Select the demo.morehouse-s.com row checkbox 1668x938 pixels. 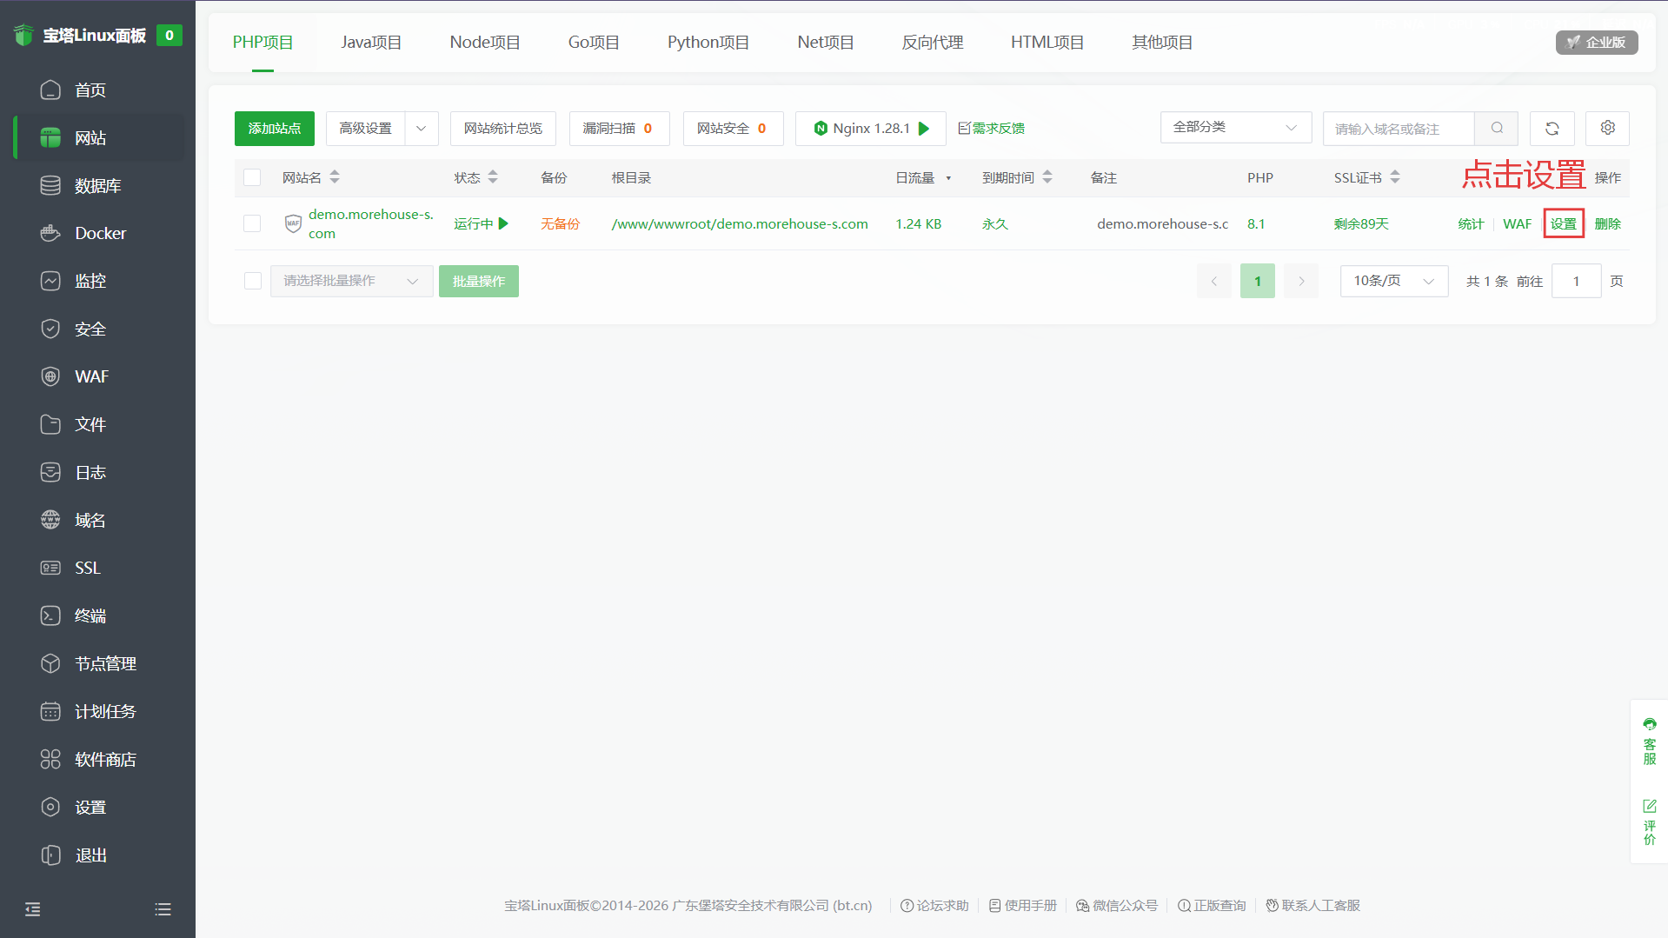(x=252, y=223)
